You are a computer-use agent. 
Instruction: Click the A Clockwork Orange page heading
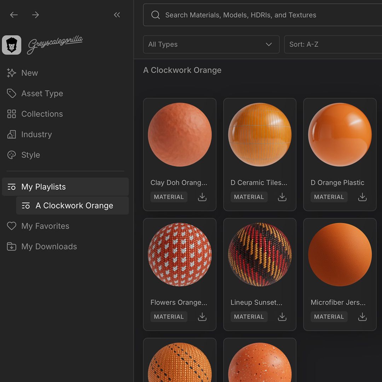[x=182, y=70]
